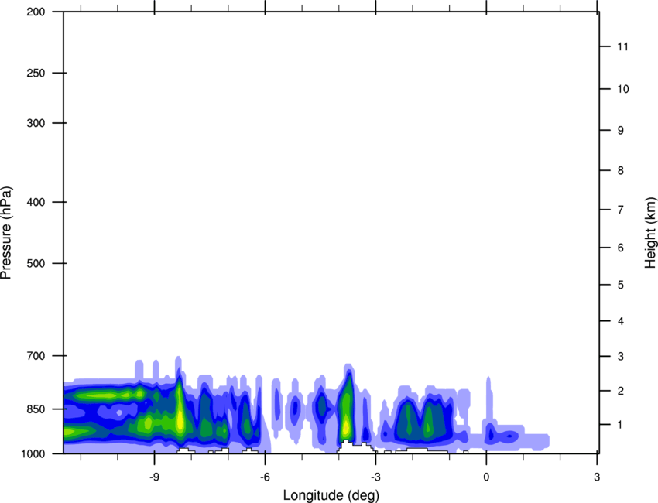Click the 8 km height label
The image size is (658, 503).
[x=621, y=171]
